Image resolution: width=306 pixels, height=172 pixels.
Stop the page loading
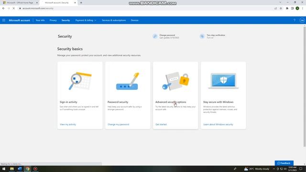14,9
